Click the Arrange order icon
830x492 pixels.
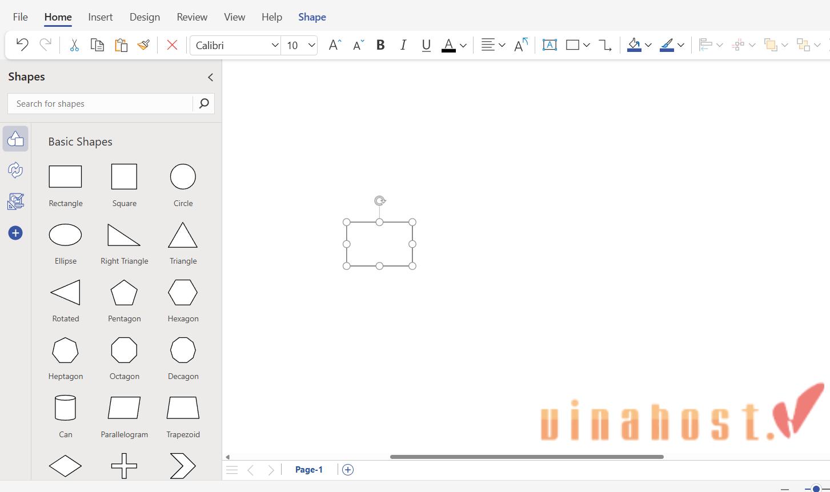pos(771,45)
